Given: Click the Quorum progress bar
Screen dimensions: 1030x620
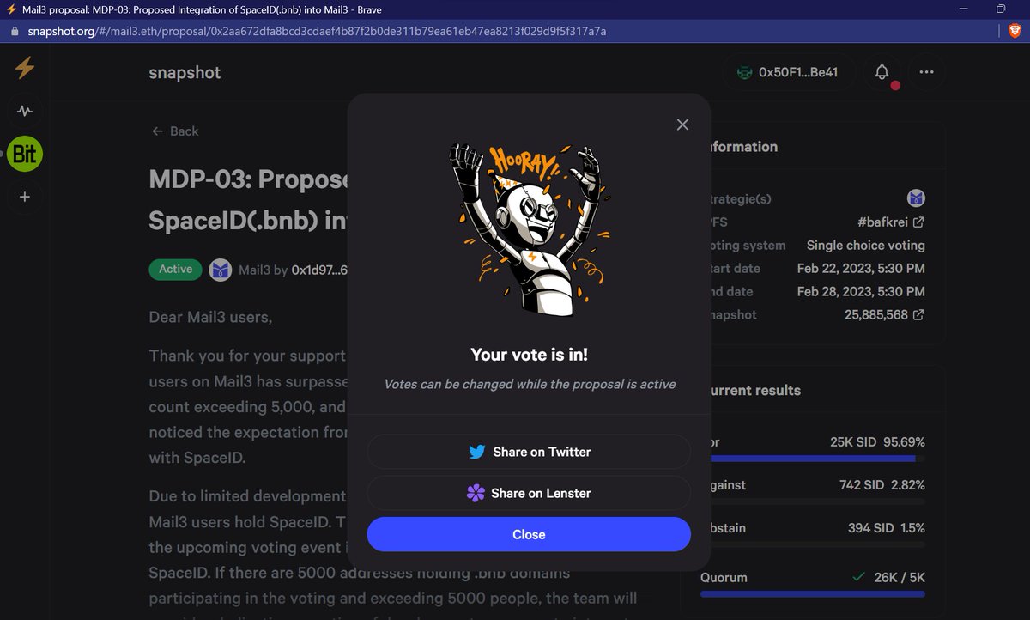Looking at the screenshot, I should coord(813,593).
